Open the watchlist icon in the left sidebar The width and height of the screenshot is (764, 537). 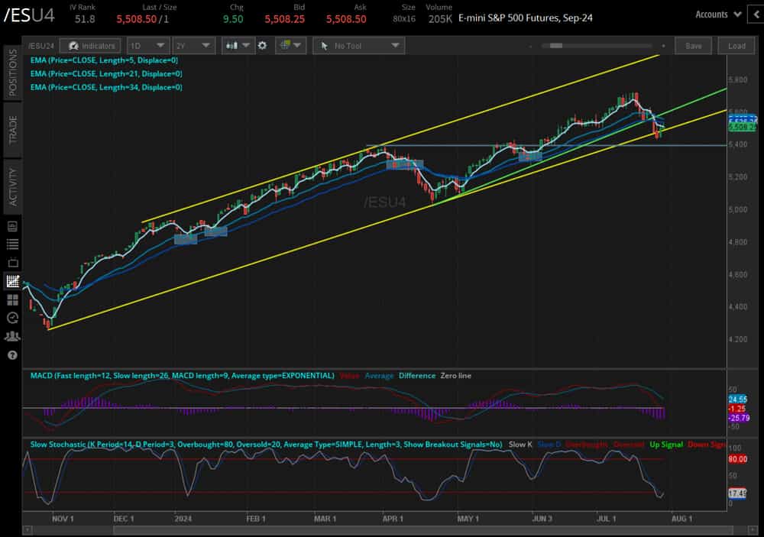[x=12, y=244]
